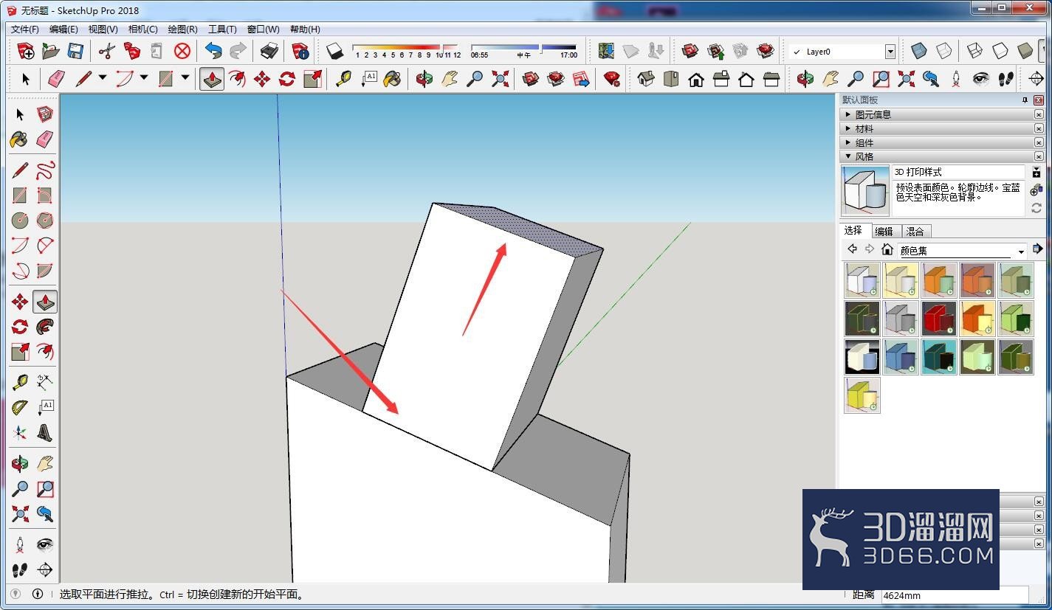Viewport: 1052px width, 610px height.
Task: Select the Polygon tool
Action: [x=45, y=220]
